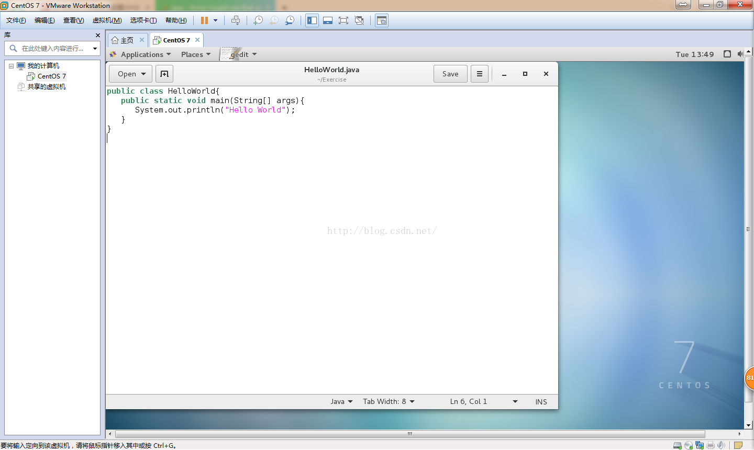This screenshot has height=450, width=754.
Task: Click the 'Hello World' string in code
Action: [x=256, y=110]
